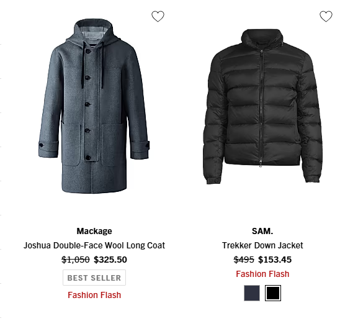
Task: Click the crossed-out $1,050 original price
Action: pos(76,260)
